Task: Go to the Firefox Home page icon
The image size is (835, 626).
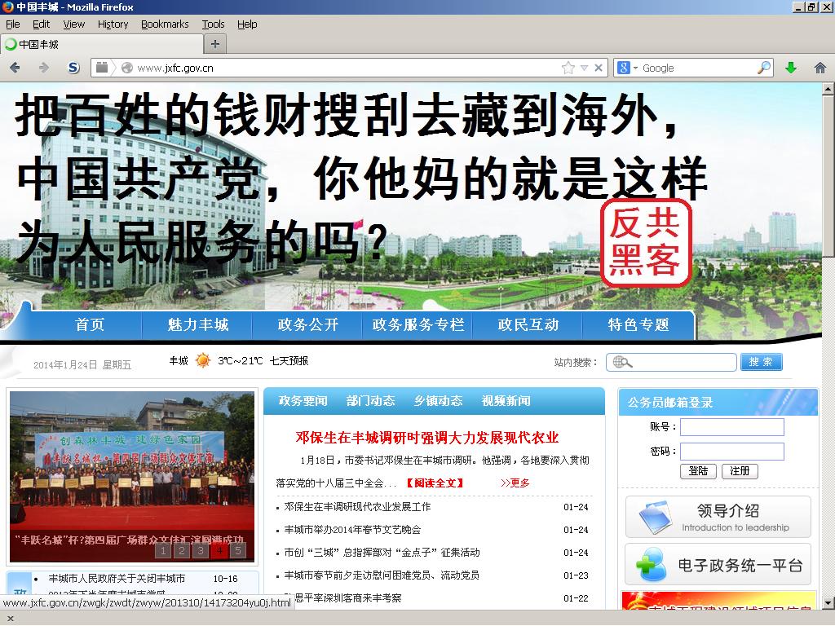Action: pyautogui.click(x=820, y=68)
